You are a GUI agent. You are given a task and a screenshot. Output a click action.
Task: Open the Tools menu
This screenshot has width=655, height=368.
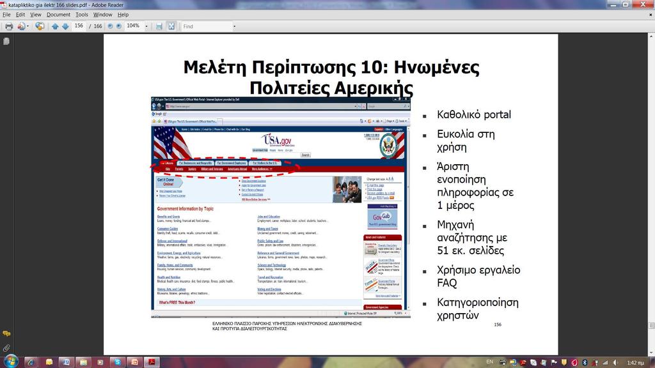[x=81, y=15]
